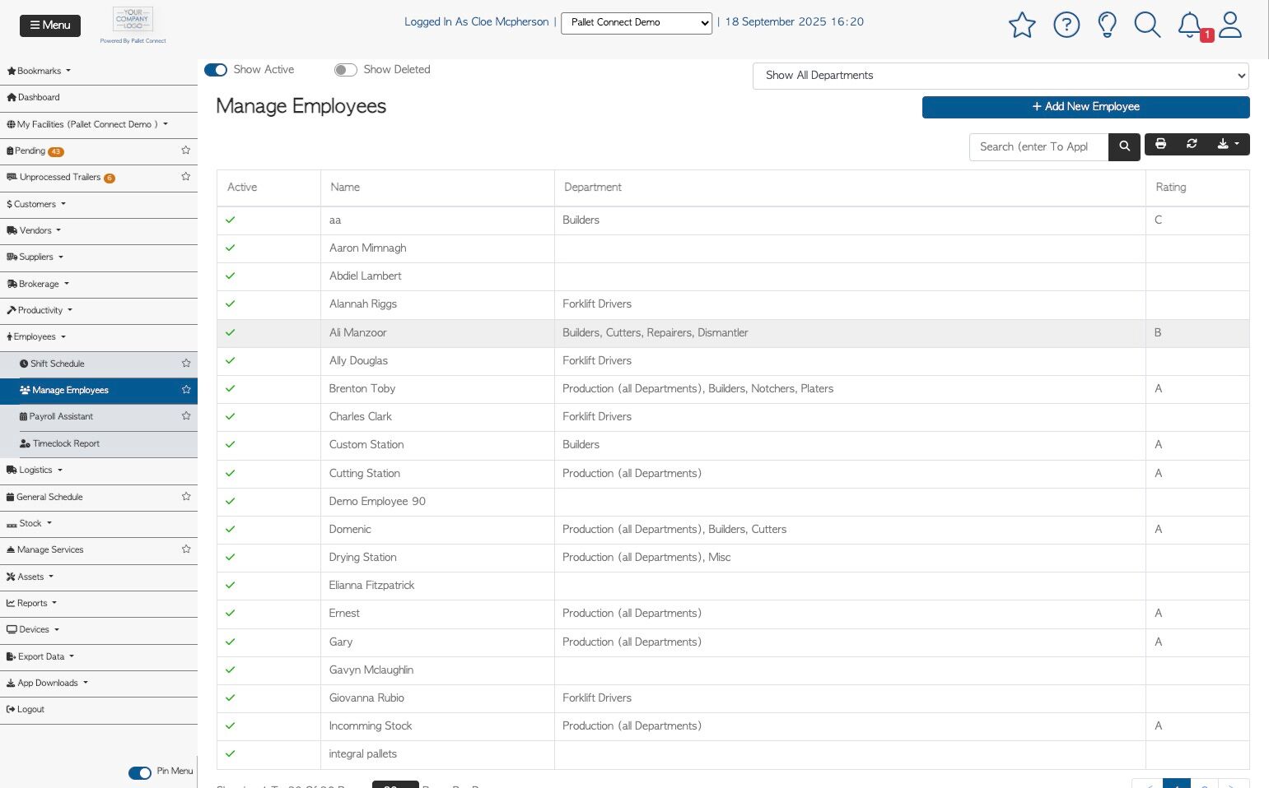Bookmark Manage Employees with its star
Viewport: 1269px width, 788px height.
[x=186, y=390]
